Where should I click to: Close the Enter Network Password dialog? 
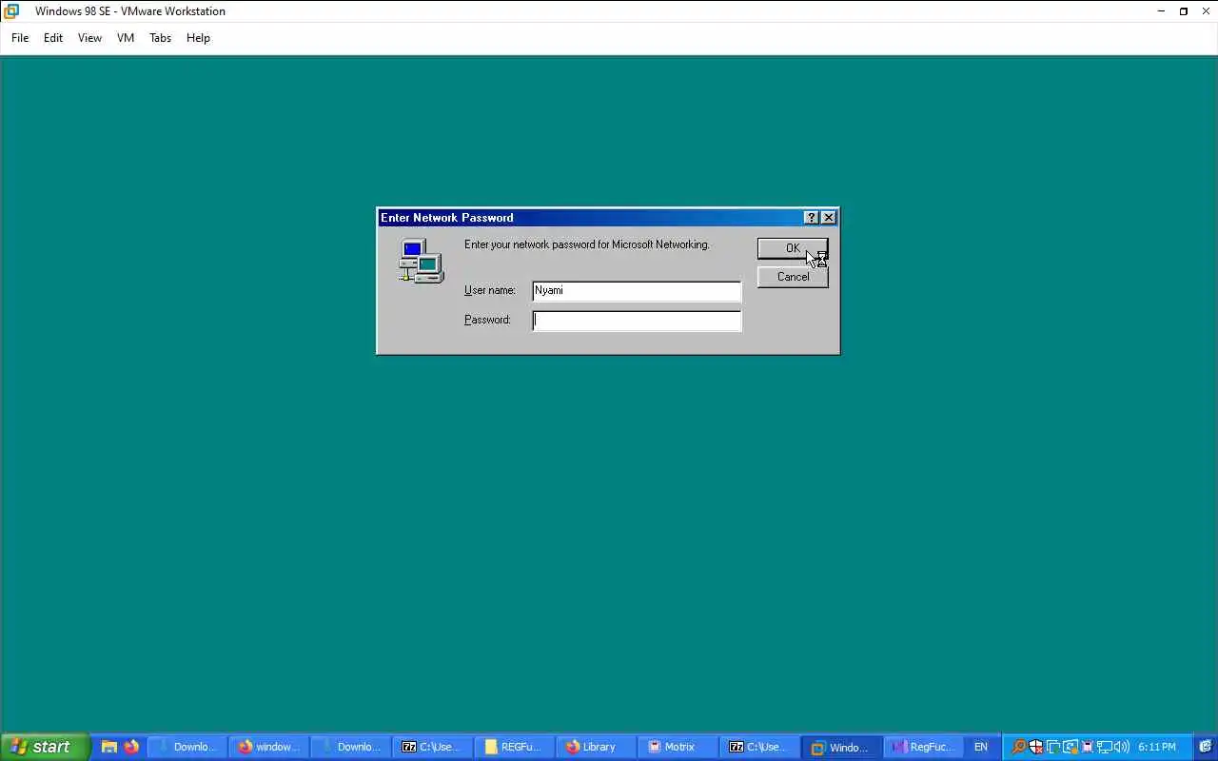829,218
